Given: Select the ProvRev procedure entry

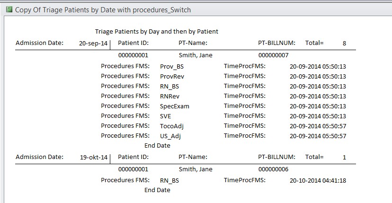Looking at the screenshot, I should point(172,76).
